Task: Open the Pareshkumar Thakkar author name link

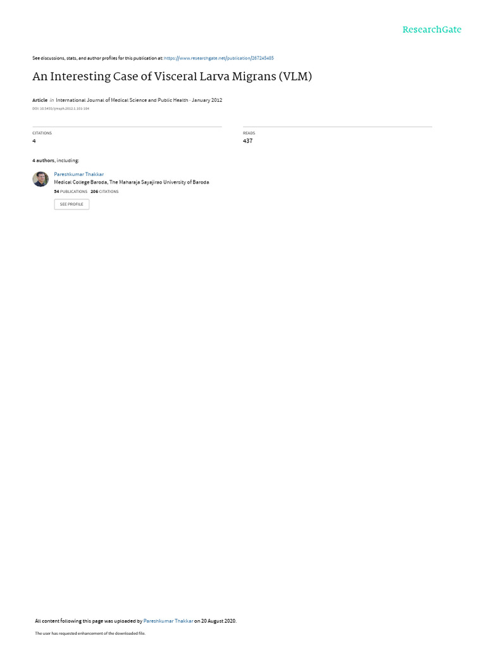Action: point(79,175)
